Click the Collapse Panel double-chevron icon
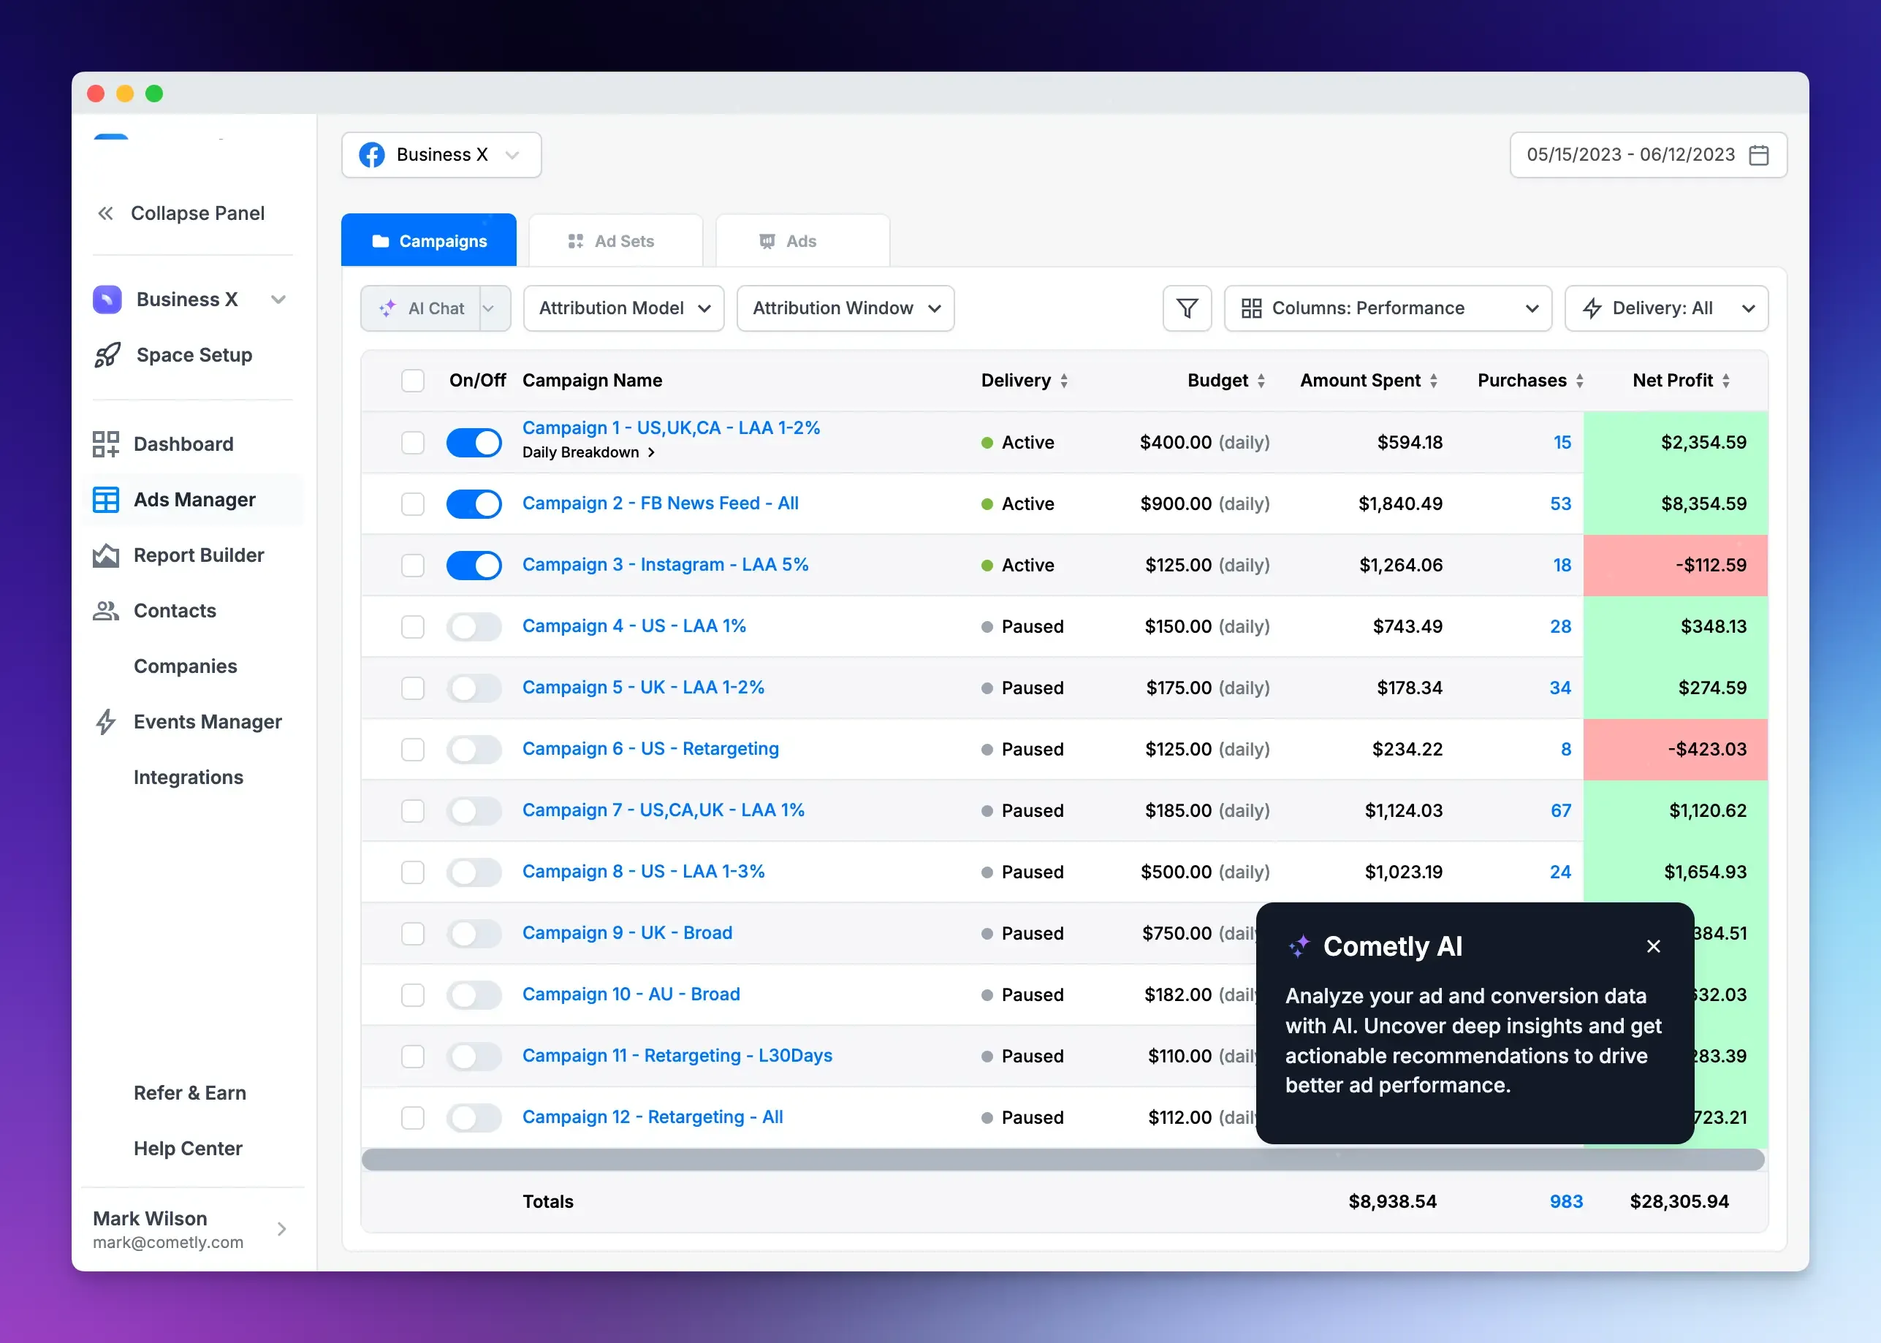This screenshot has width=1881, height=1343. tap(106, 213)
